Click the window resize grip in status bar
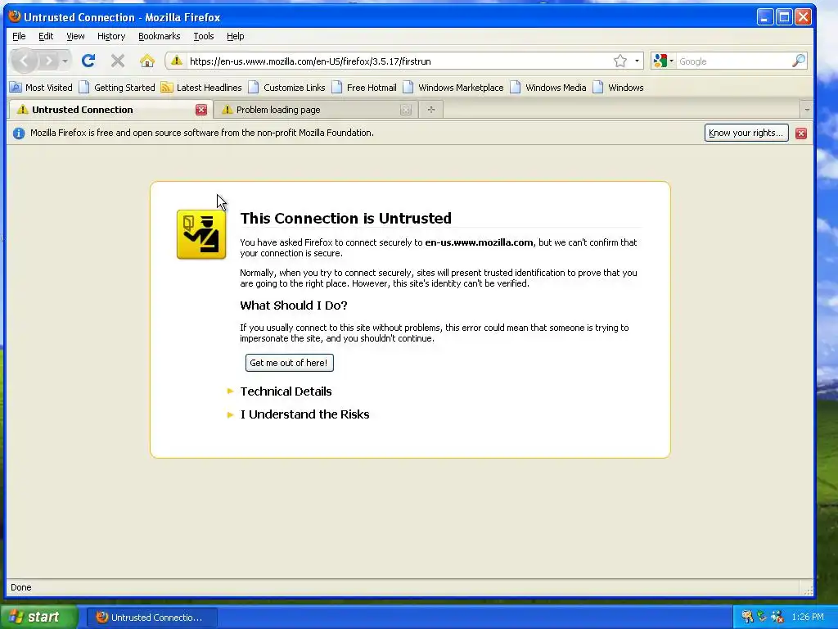The height and width of the screenshot is (629, 838). (x=808, y=590)
